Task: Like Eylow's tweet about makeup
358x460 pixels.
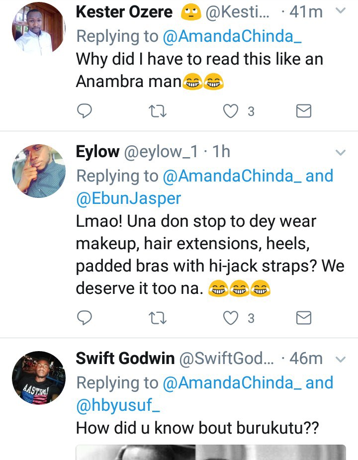Action: [x=231, y=317]
